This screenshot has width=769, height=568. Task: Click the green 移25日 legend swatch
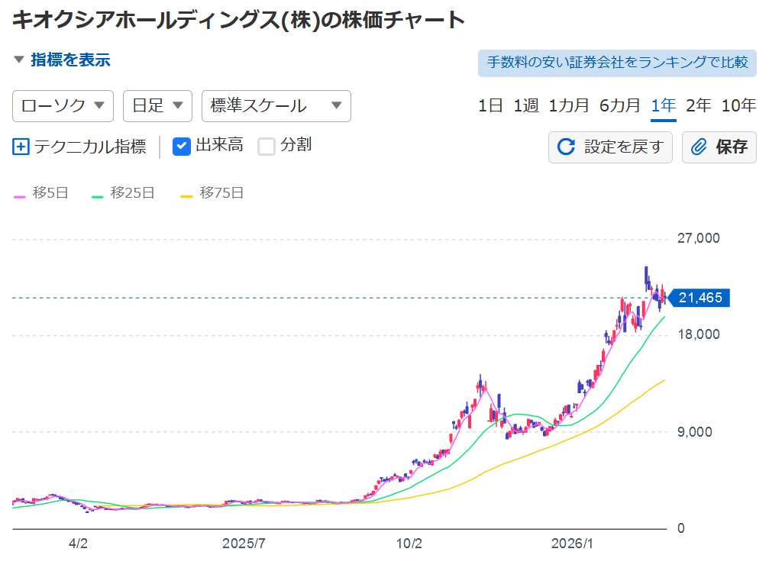98,195
